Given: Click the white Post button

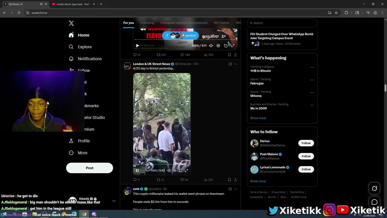Looking at the screenshot, I should pyautogui.click(x=89, y=168).
